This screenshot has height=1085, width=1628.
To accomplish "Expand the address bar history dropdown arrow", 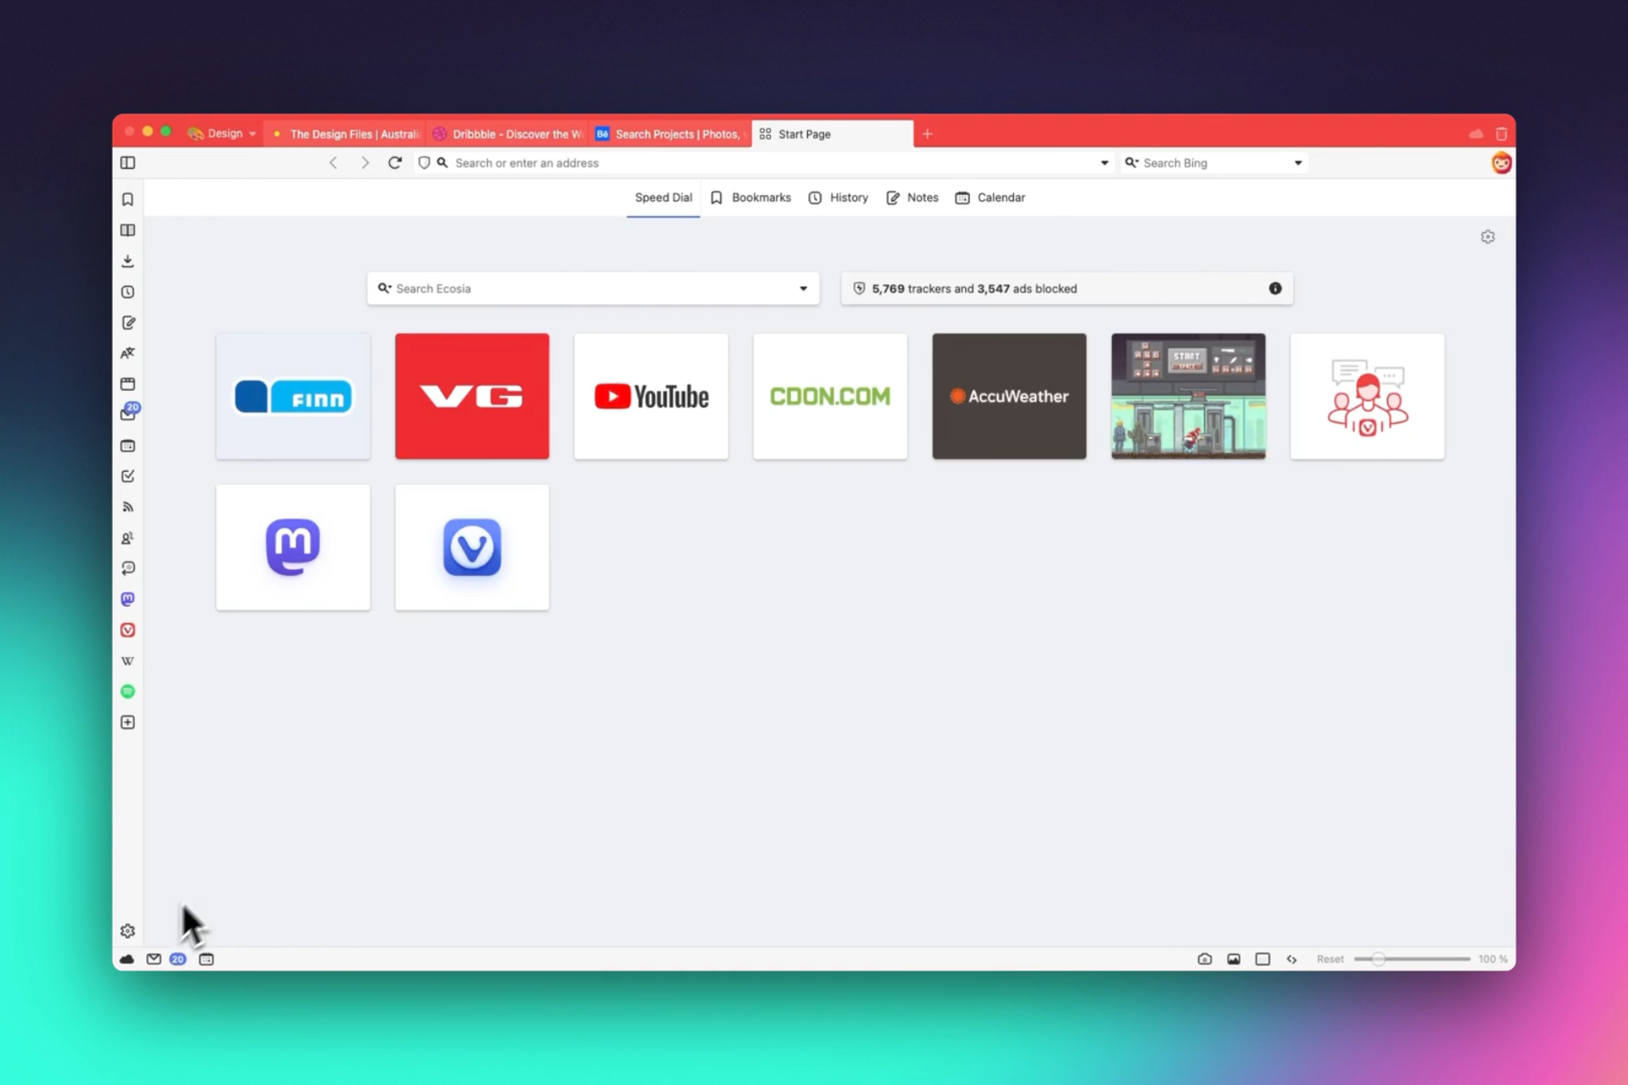I will pyautogui.click(x=1104, y=163).
